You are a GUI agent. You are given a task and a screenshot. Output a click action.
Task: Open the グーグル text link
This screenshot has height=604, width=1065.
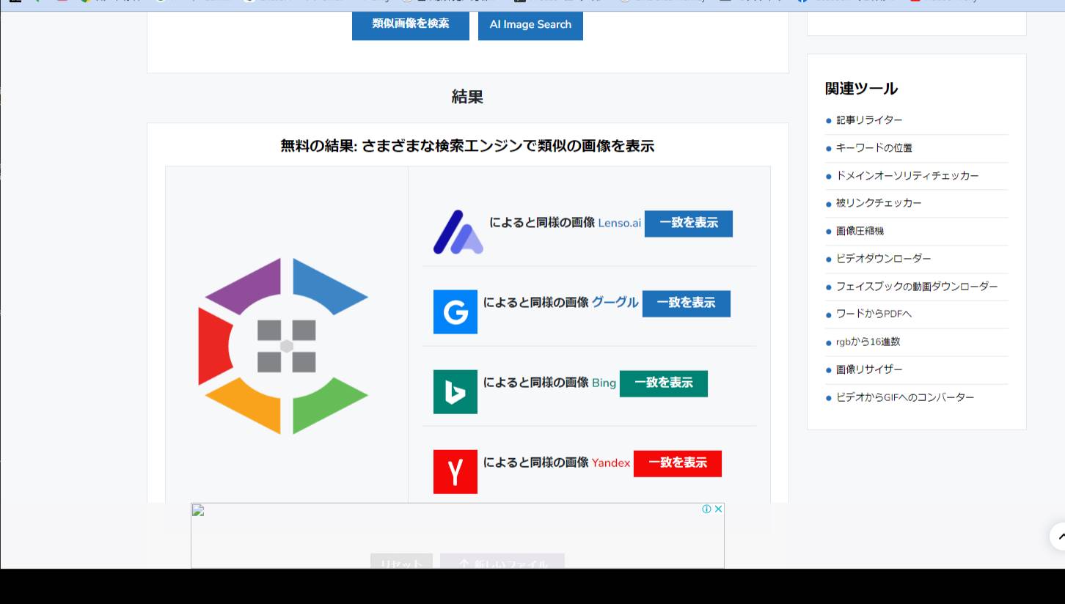tap(615, 302)
